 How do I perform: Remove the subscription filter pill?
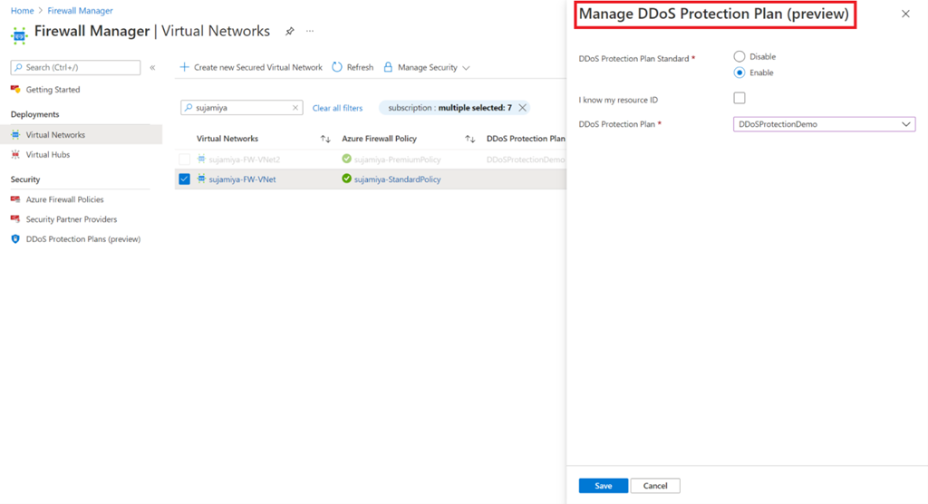[523, 108]
